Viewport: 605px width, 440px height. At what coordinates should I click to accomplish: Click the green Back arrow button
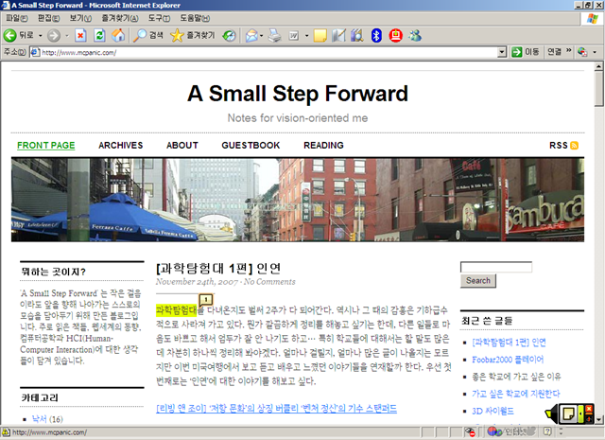(10, 36)
